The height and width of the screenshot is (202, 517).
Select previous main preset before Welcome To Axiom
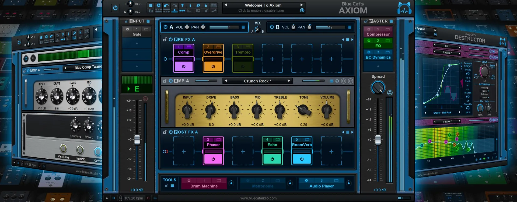tap(226, 5)
